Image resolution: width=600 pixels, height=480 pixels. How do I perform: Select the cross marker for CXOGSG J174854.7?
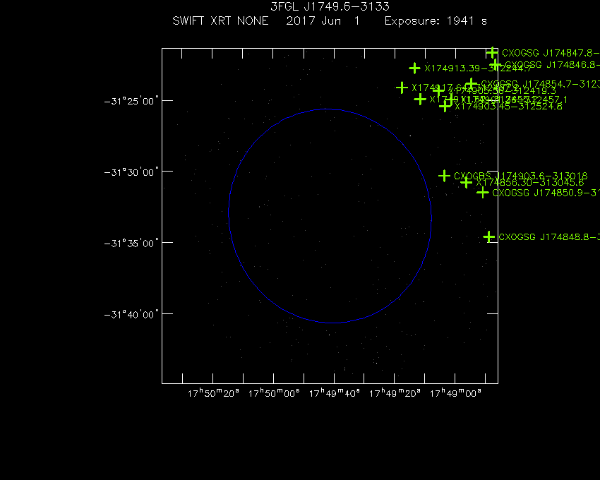tap(471, 84)
